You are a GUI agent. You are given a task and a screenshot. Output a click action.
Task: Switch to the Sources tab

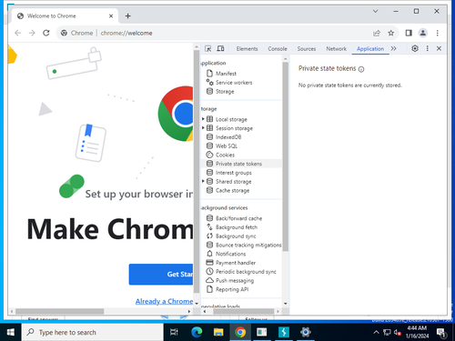click(x=307, y=48)
